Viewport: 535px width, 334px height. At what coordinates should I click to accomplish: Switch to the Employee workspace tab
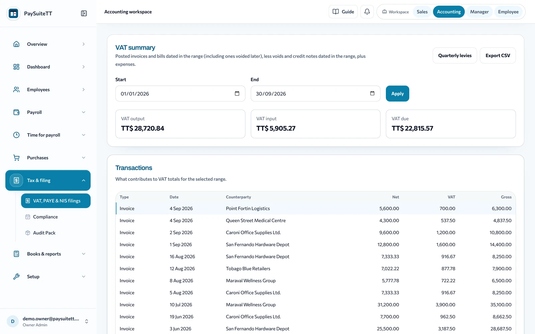(508, 12)
